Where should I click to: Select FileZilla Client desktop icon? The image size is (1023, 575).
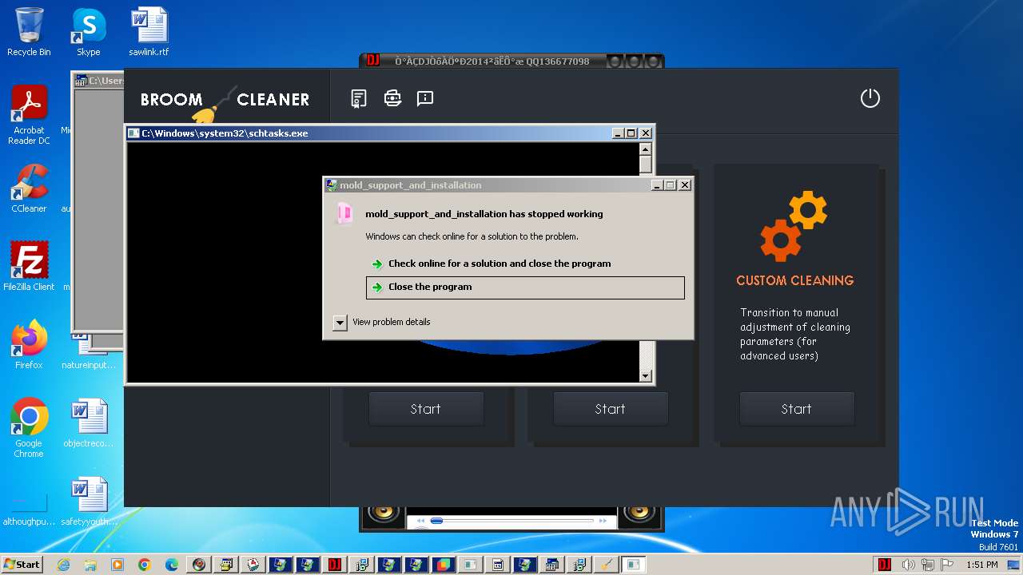click(29, 266)
